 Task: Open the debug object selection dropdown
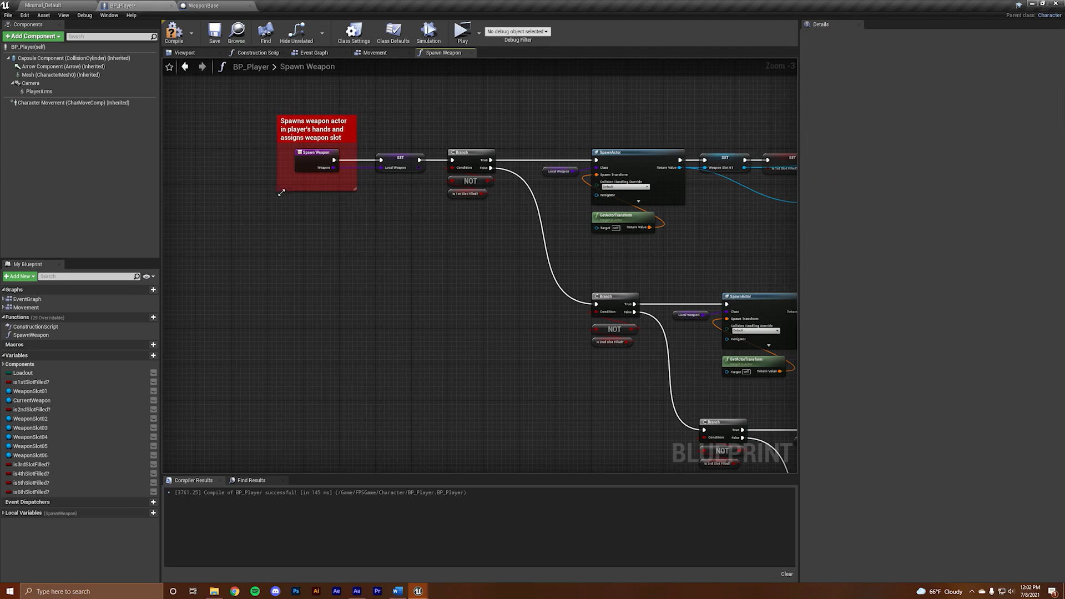pos(517,32)
